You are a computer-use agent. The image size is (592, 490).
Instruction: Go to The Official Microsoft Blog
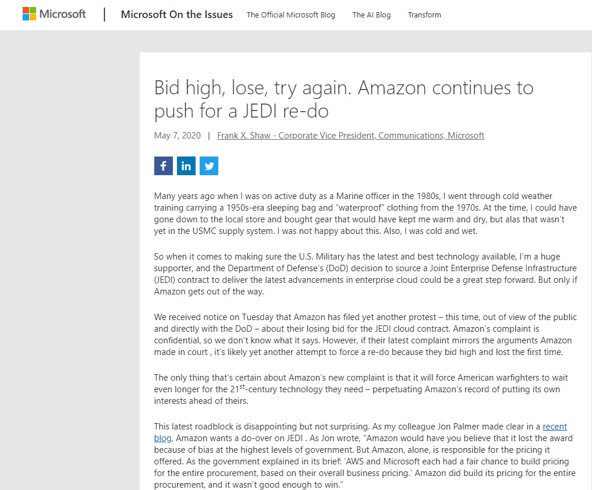(291, 15)
